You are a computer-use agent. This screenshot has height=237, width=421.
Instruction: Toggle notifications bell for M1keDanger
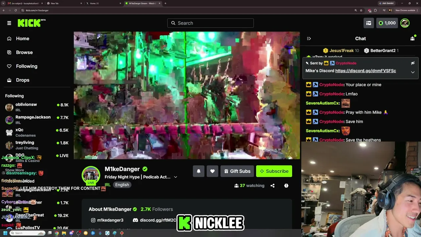pyautogui.click(x=199, y=171)
